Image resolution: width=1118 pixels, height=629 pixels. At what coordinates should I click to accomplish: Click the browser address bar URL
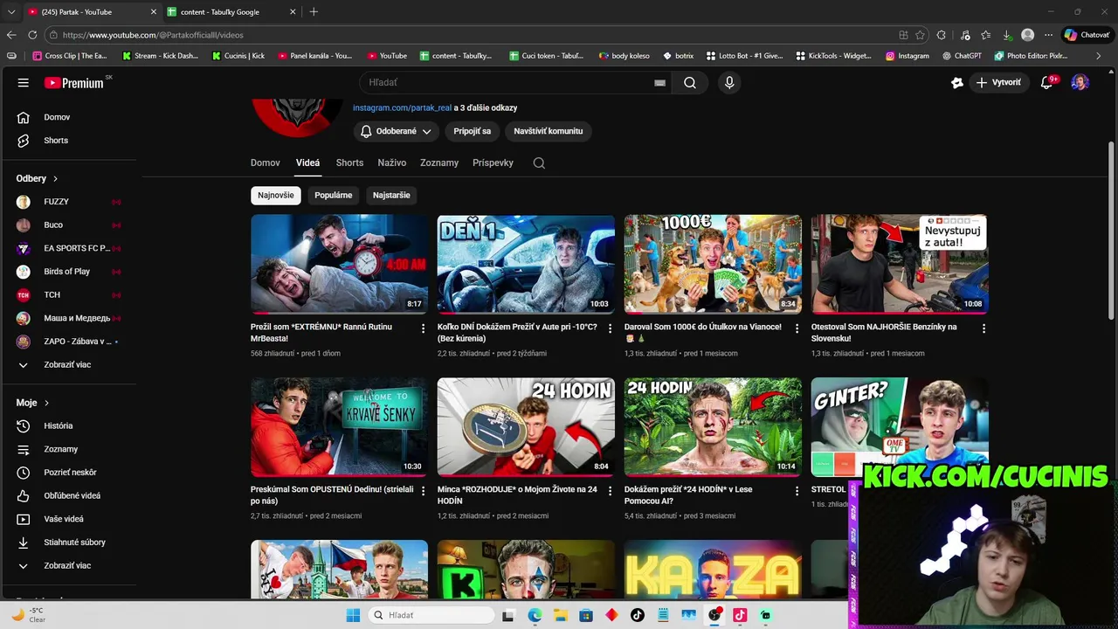153,35
